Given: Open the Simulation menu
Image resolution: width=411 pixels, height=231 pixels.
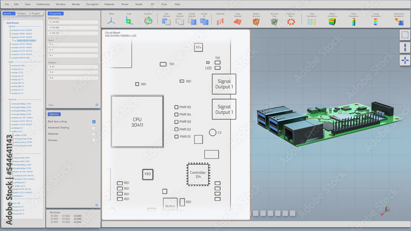Looking at the screenshot, I should [x=92, y=4].
